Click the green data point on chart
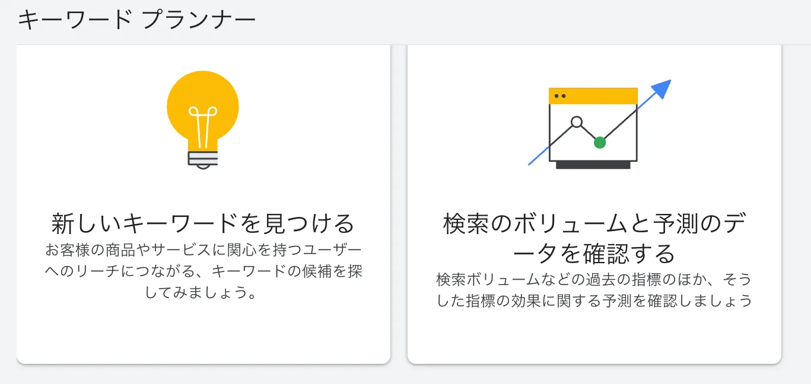The height and width of the screenshot is (384, 811). [600, 142]
